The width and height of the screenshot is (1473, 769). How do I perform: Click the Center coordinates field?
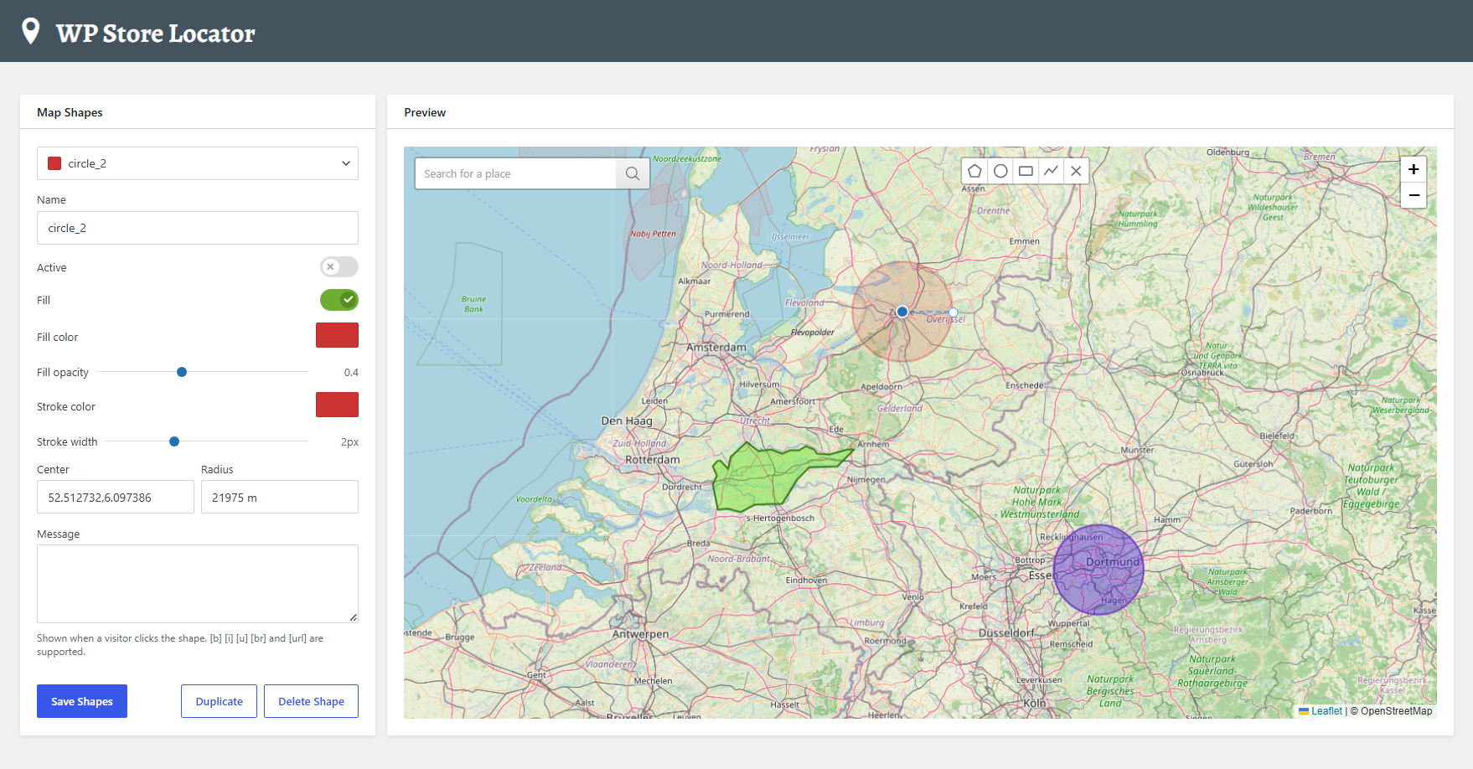[116, 497]
